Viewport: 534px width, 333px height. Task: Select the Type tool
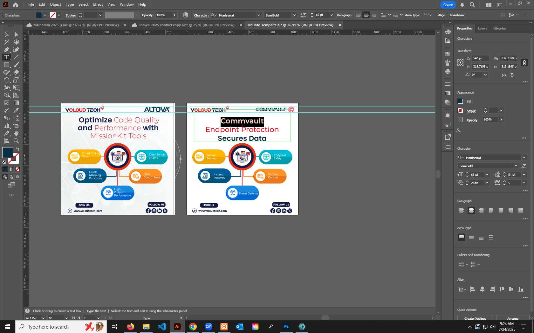pos(6,57)
